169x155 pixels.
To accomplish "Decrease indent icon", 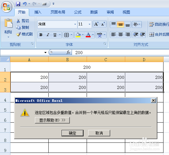I will coord(136,35).
